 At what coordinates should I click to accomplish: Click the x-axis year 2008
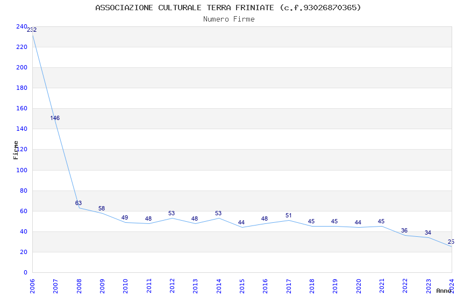79,286
